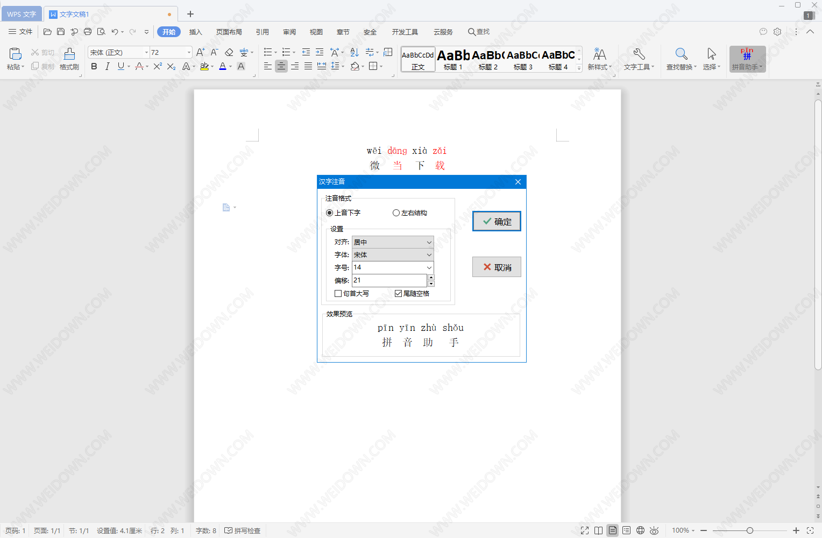Click the zoom in plus button
This screenshot has width=822, height=538.
pos(796,530)
